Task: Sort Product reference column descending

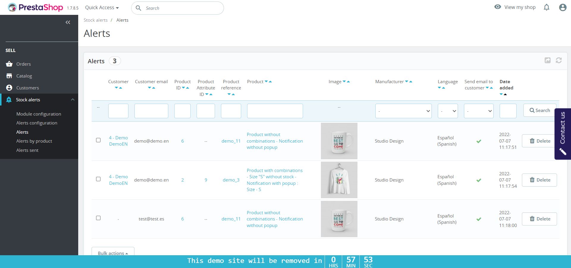Action: click(x=229, y=94)
